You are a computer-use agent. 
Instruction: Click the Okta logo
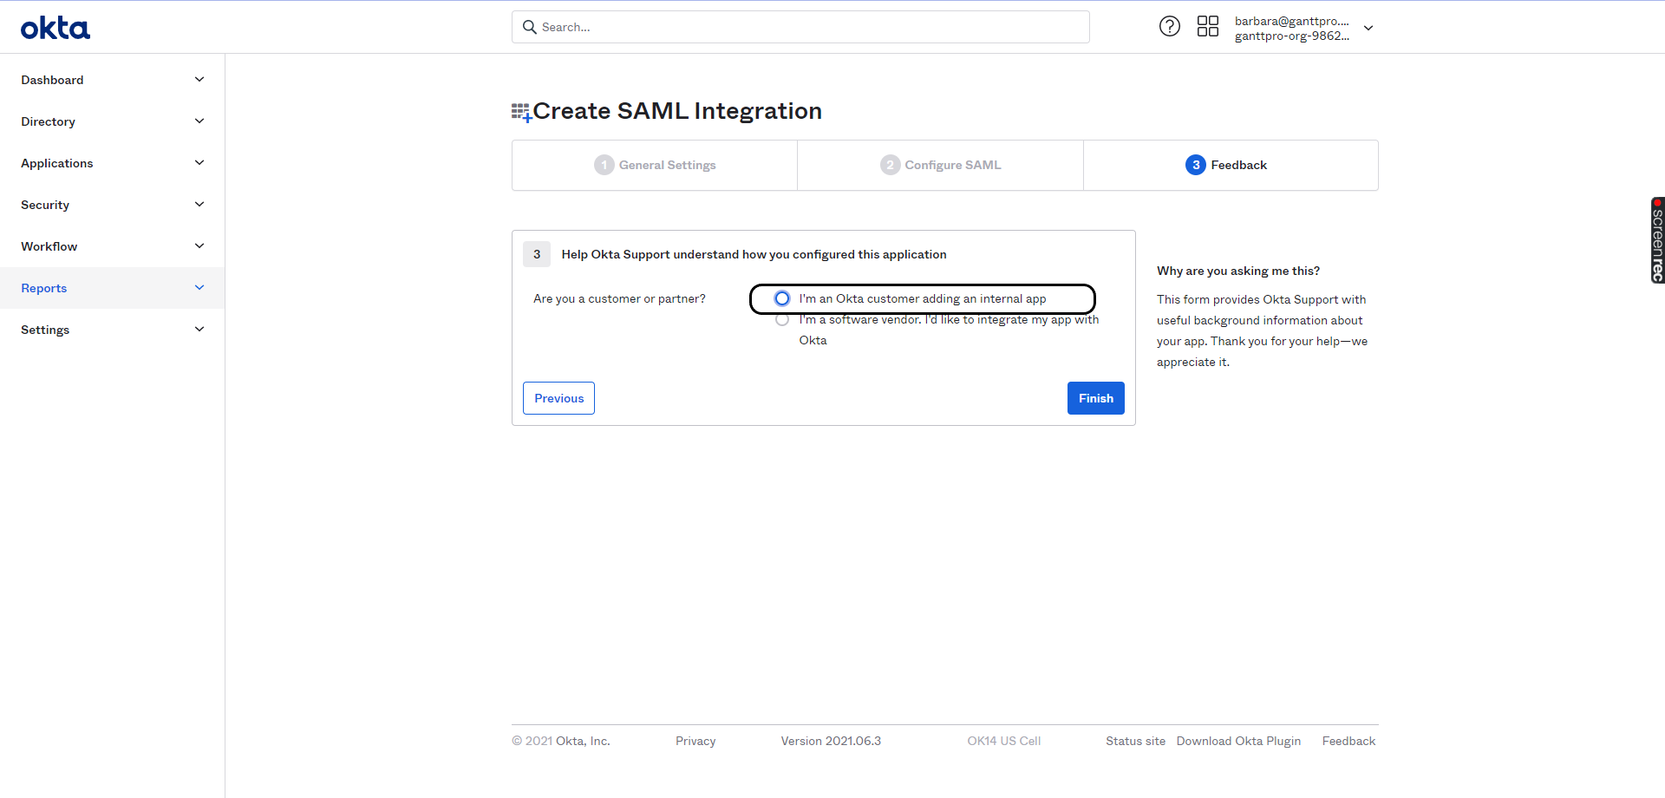(55, 28)
